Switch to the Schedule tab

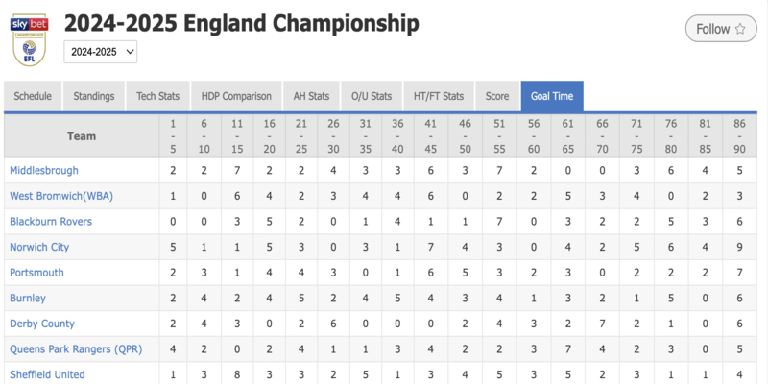click(33, 96)
